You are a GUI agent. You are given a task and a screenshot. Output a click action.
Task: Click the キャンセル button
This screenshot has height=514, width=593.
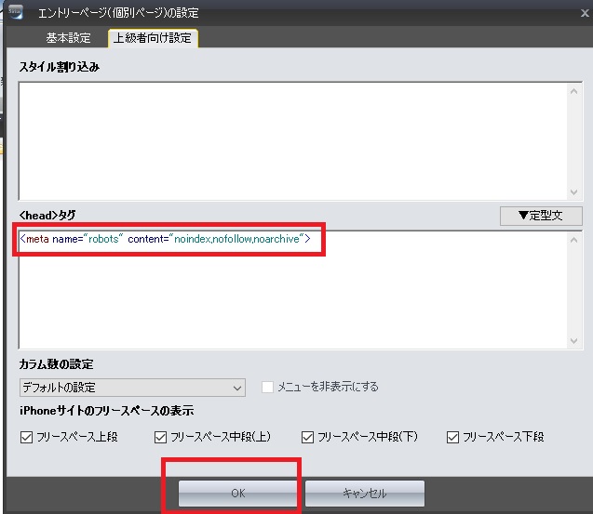coord(364,494)
